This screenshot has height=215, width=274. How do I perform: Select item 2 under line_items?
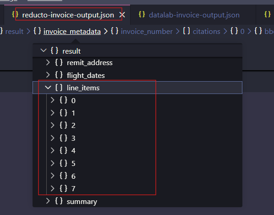(73, 126)
